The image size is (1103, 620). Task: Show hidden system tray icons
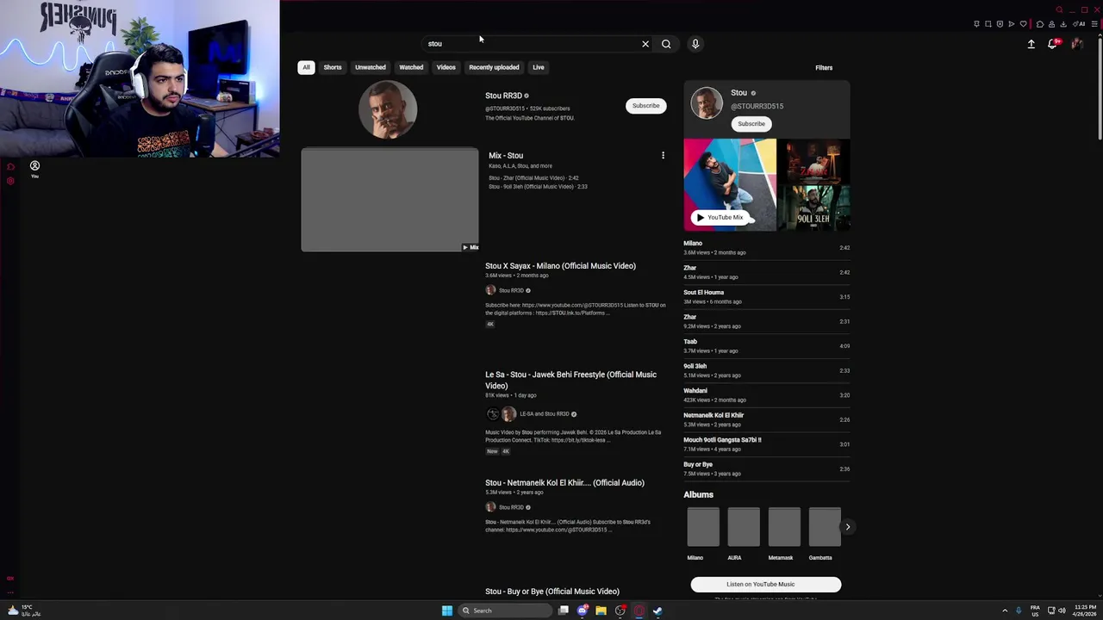pyautogui.click(x=1004, y=611)
